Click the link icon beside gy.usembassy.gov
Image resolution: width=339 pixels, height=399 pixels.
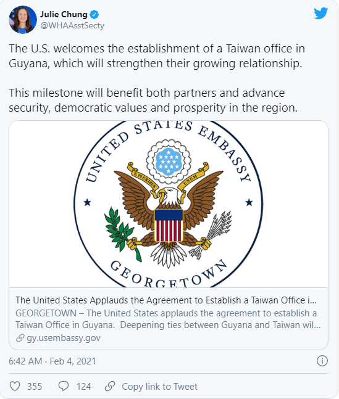20,338
